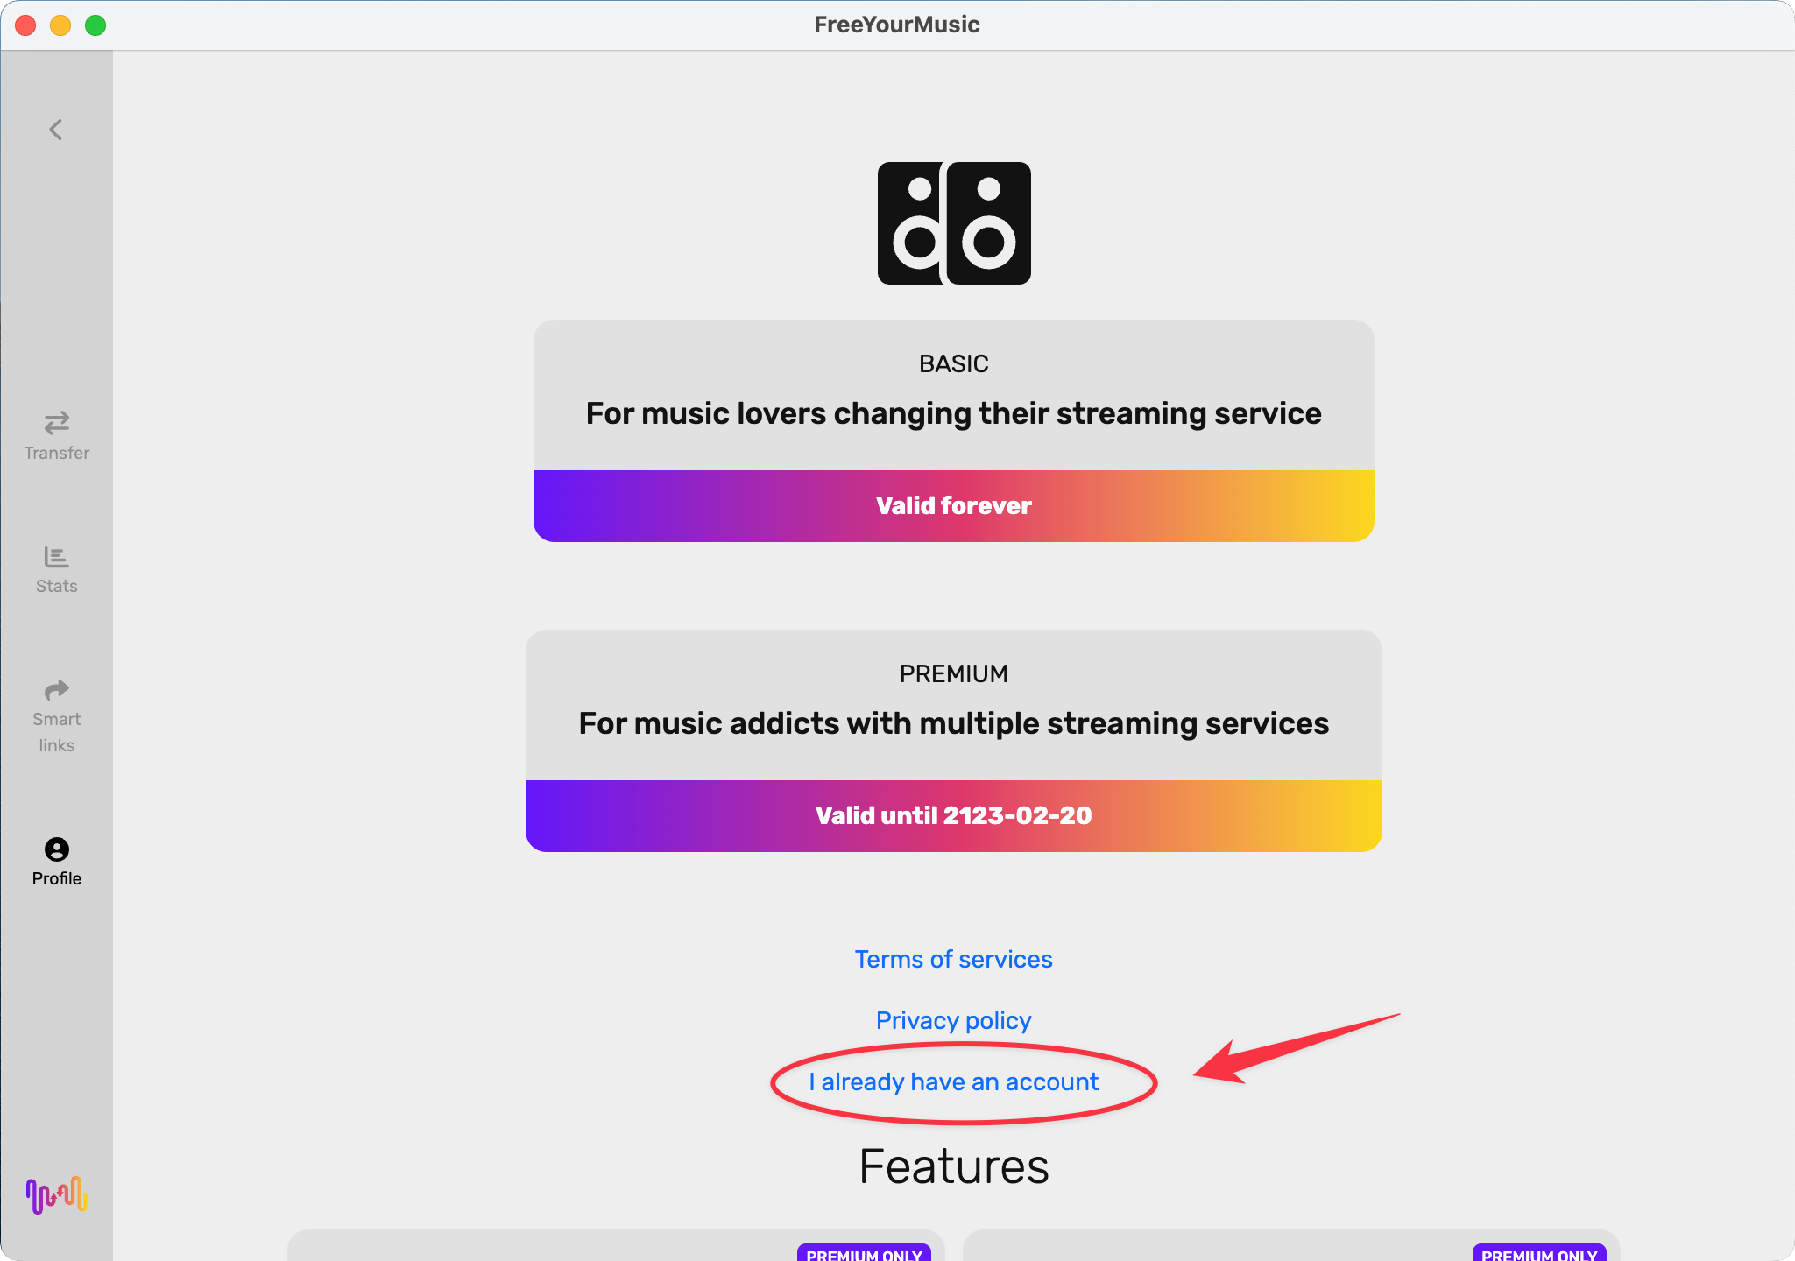Select the Profile person icon
This screenshot has width=1795, height=1261.
56,849
